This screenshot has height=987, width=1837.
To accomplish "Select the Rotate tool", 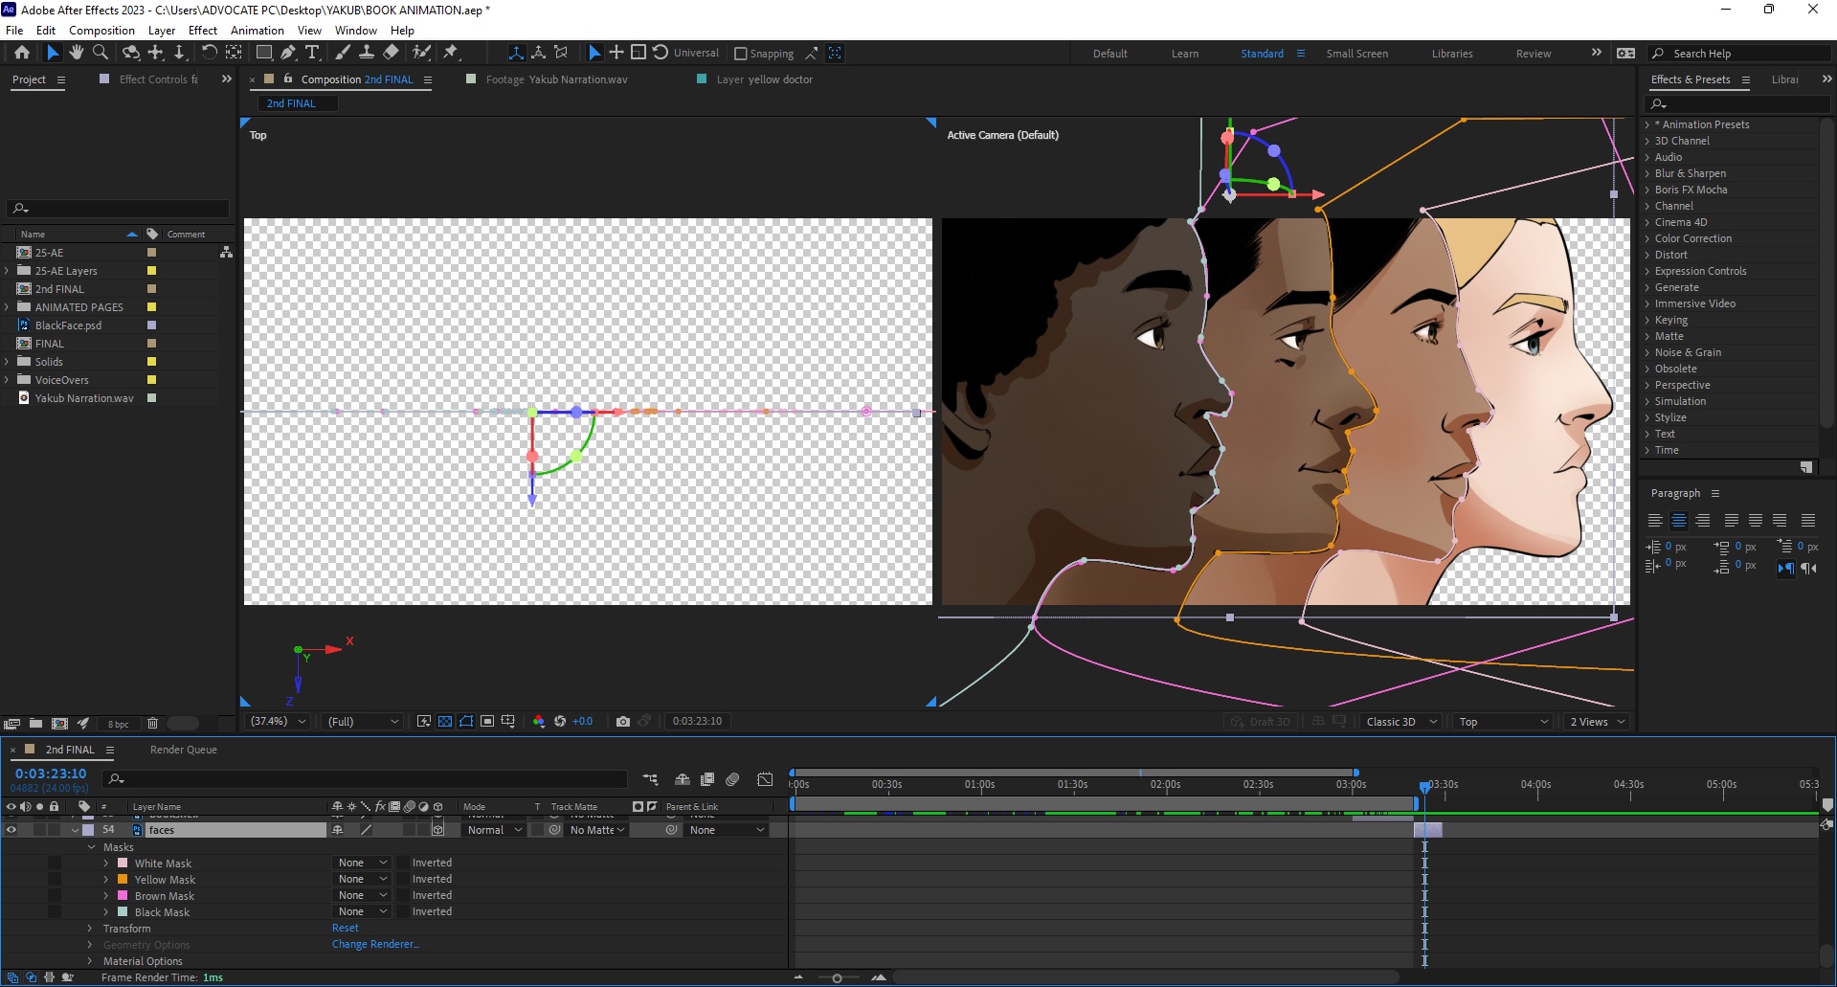I will tap(209, 53).
